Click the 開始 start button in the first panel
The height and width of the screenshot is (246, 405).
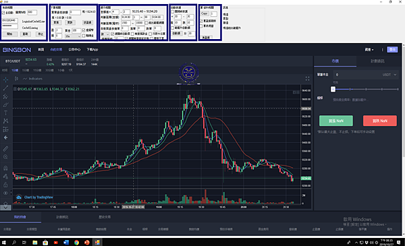[9, 34]
